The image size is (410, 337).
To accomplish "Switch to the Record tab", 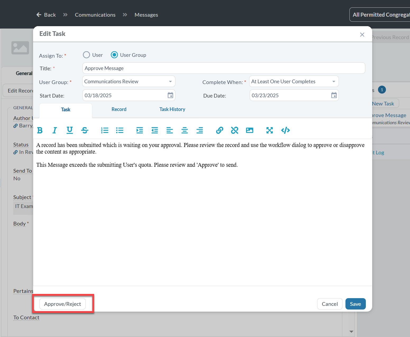I will coord(119,109).
